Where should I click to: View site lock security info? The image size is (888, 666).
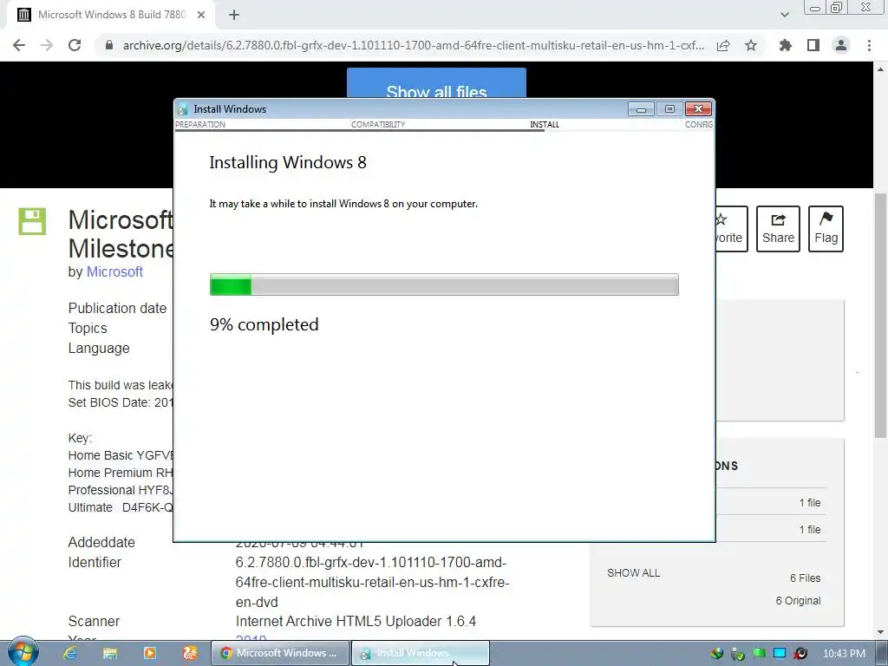(109, 45)
